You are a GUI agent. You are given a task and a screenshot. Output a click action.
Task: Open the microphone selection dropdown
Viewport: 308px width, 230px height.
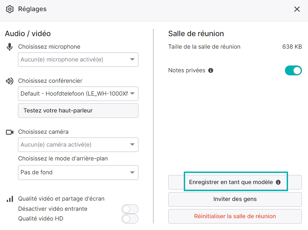[78, 59]
